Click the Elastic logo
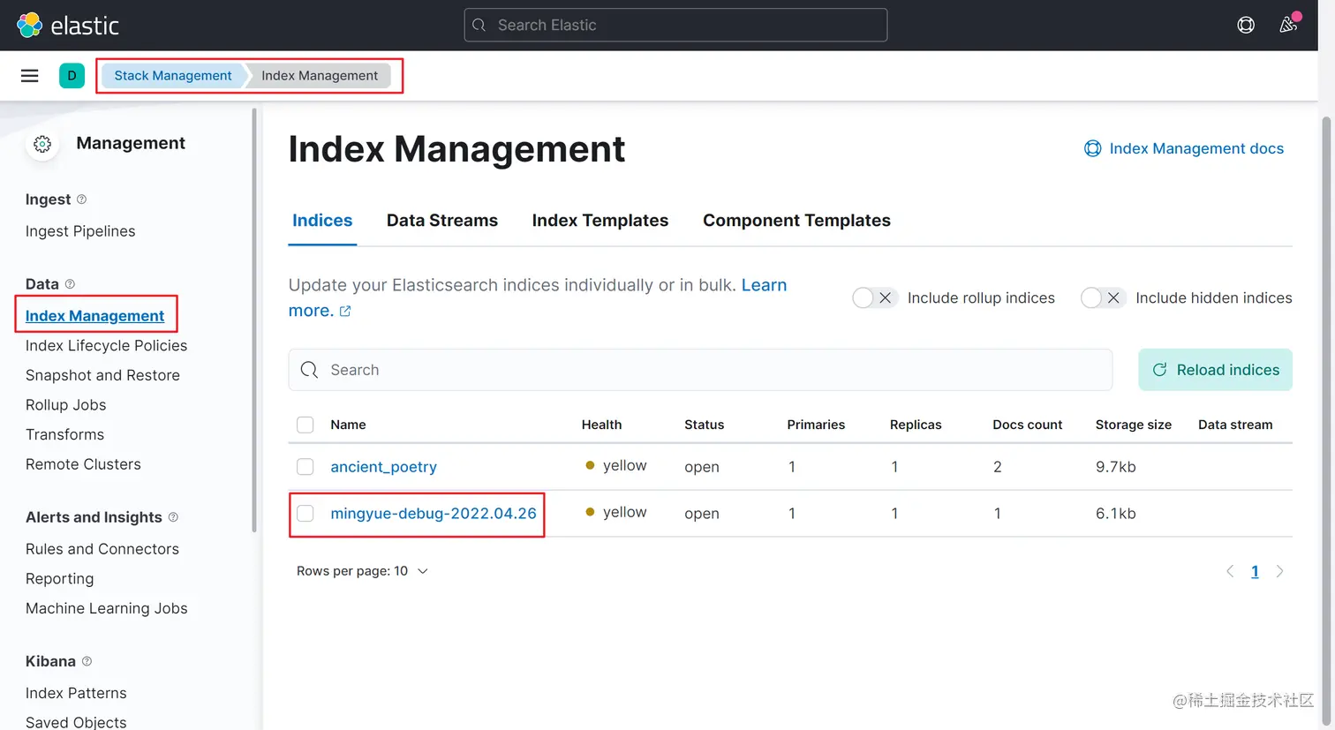Viewport: 1335px width, 730px height. 68,25
